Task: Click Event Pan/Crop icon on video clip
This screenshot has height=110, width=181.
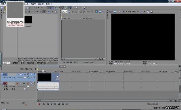Action: tap(57, 77)
